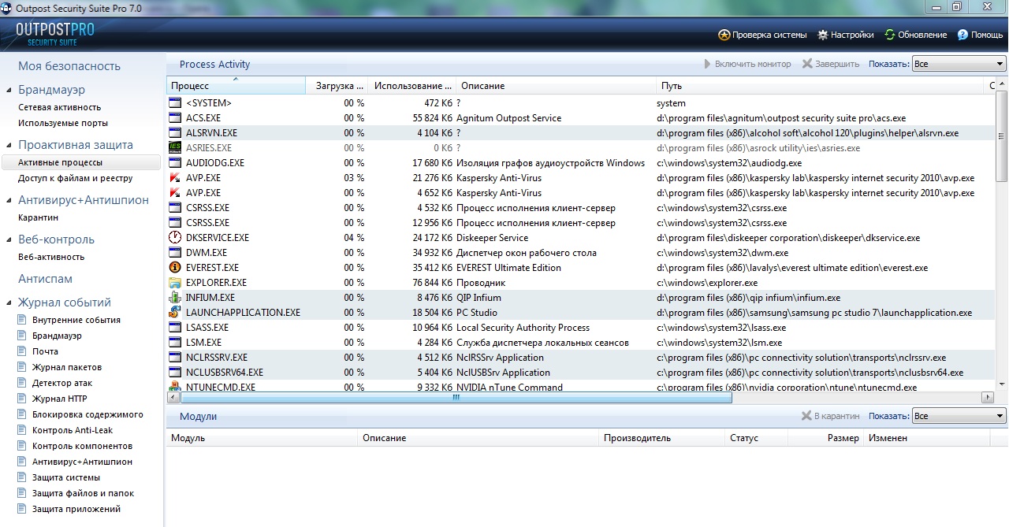Image resolution: width=1009 pixels, height=527 pixels.
Task: Click icon next to Внутренние события log
Action: tap(23, 320)
